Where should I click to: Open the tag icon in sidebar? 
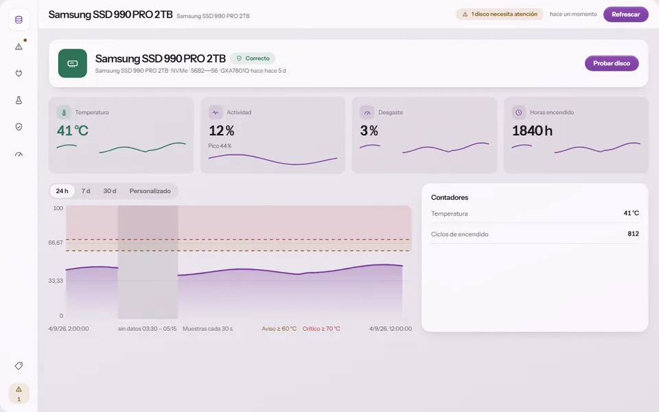coord(19,366)
